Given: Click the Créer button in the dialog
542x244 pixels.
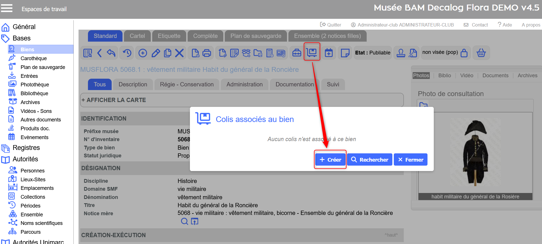Looking at the screenshot, I should pos(330,160).
